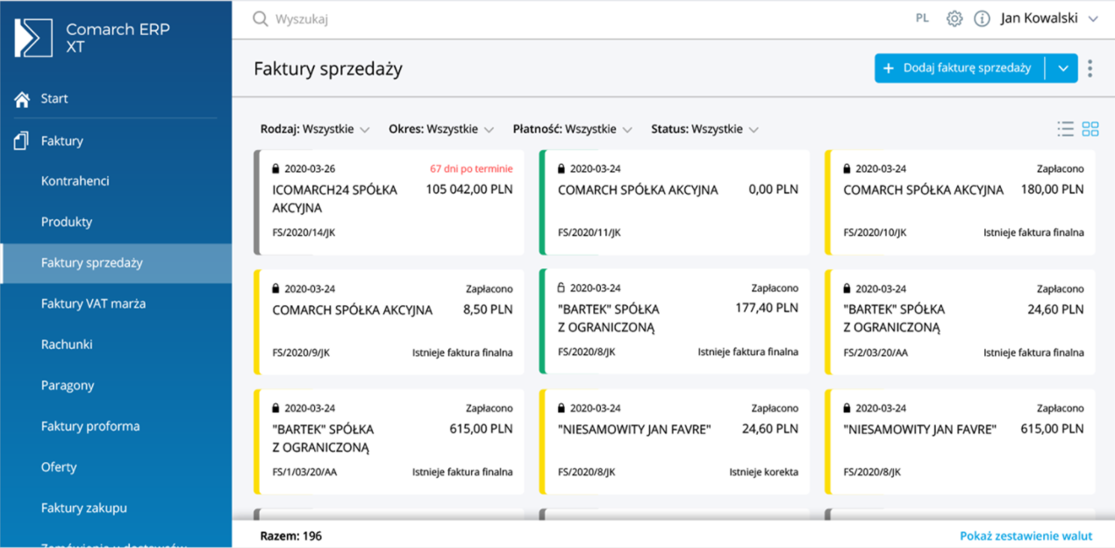Switch to grid tiles view icon

1090,129
